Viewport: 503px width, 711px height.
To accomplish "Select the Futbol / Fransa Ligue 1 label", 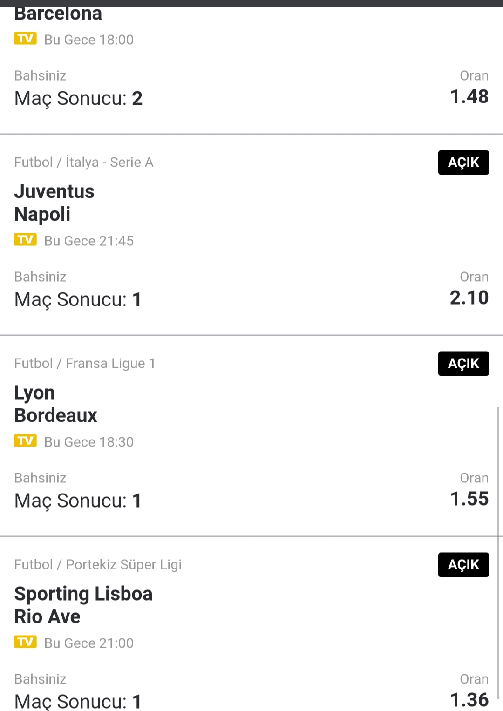I will [x=85, y=363].
